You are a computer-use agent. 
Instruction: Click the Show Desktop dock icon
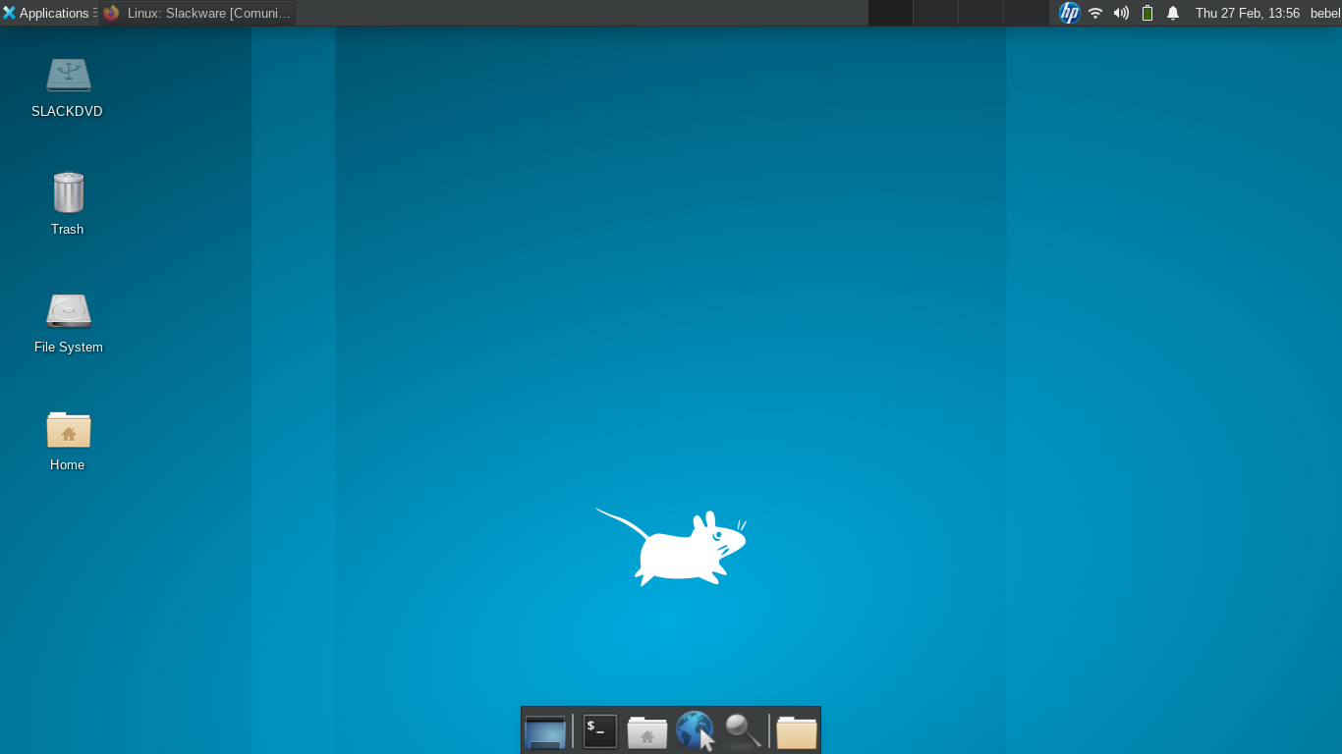tap(545, 731)
